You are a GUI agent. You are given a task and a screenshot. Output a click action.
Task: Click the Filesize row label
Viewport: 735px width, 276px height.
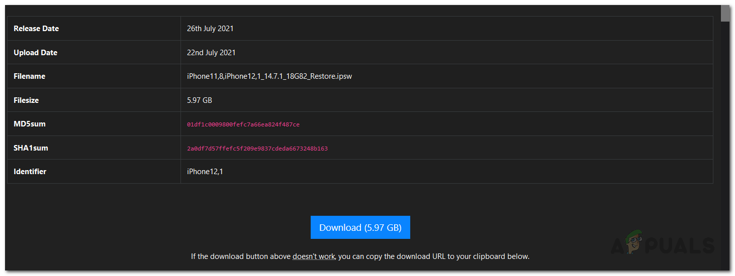click(26, 100)
